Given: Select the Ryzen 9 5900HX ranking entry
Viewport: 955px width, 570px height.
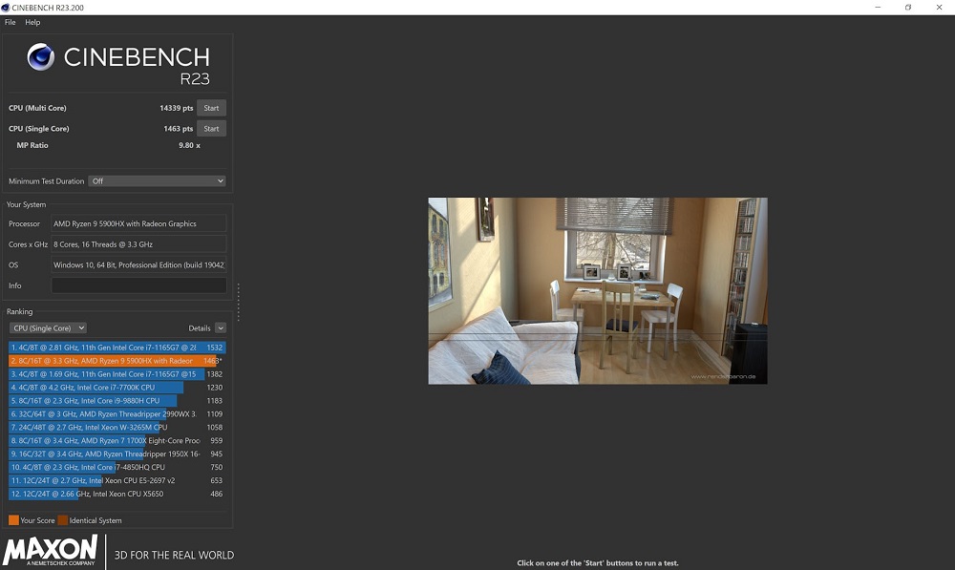Looking at the screenshot, I should (x=117, y=361).
